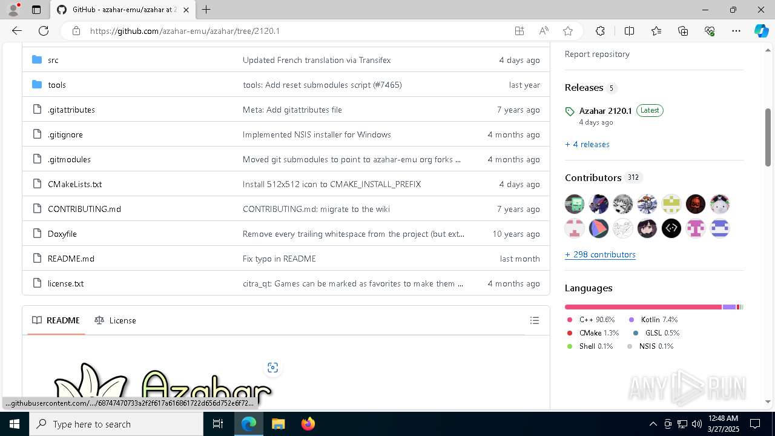Open the .gitmodules file

click(x=69, y=159)
